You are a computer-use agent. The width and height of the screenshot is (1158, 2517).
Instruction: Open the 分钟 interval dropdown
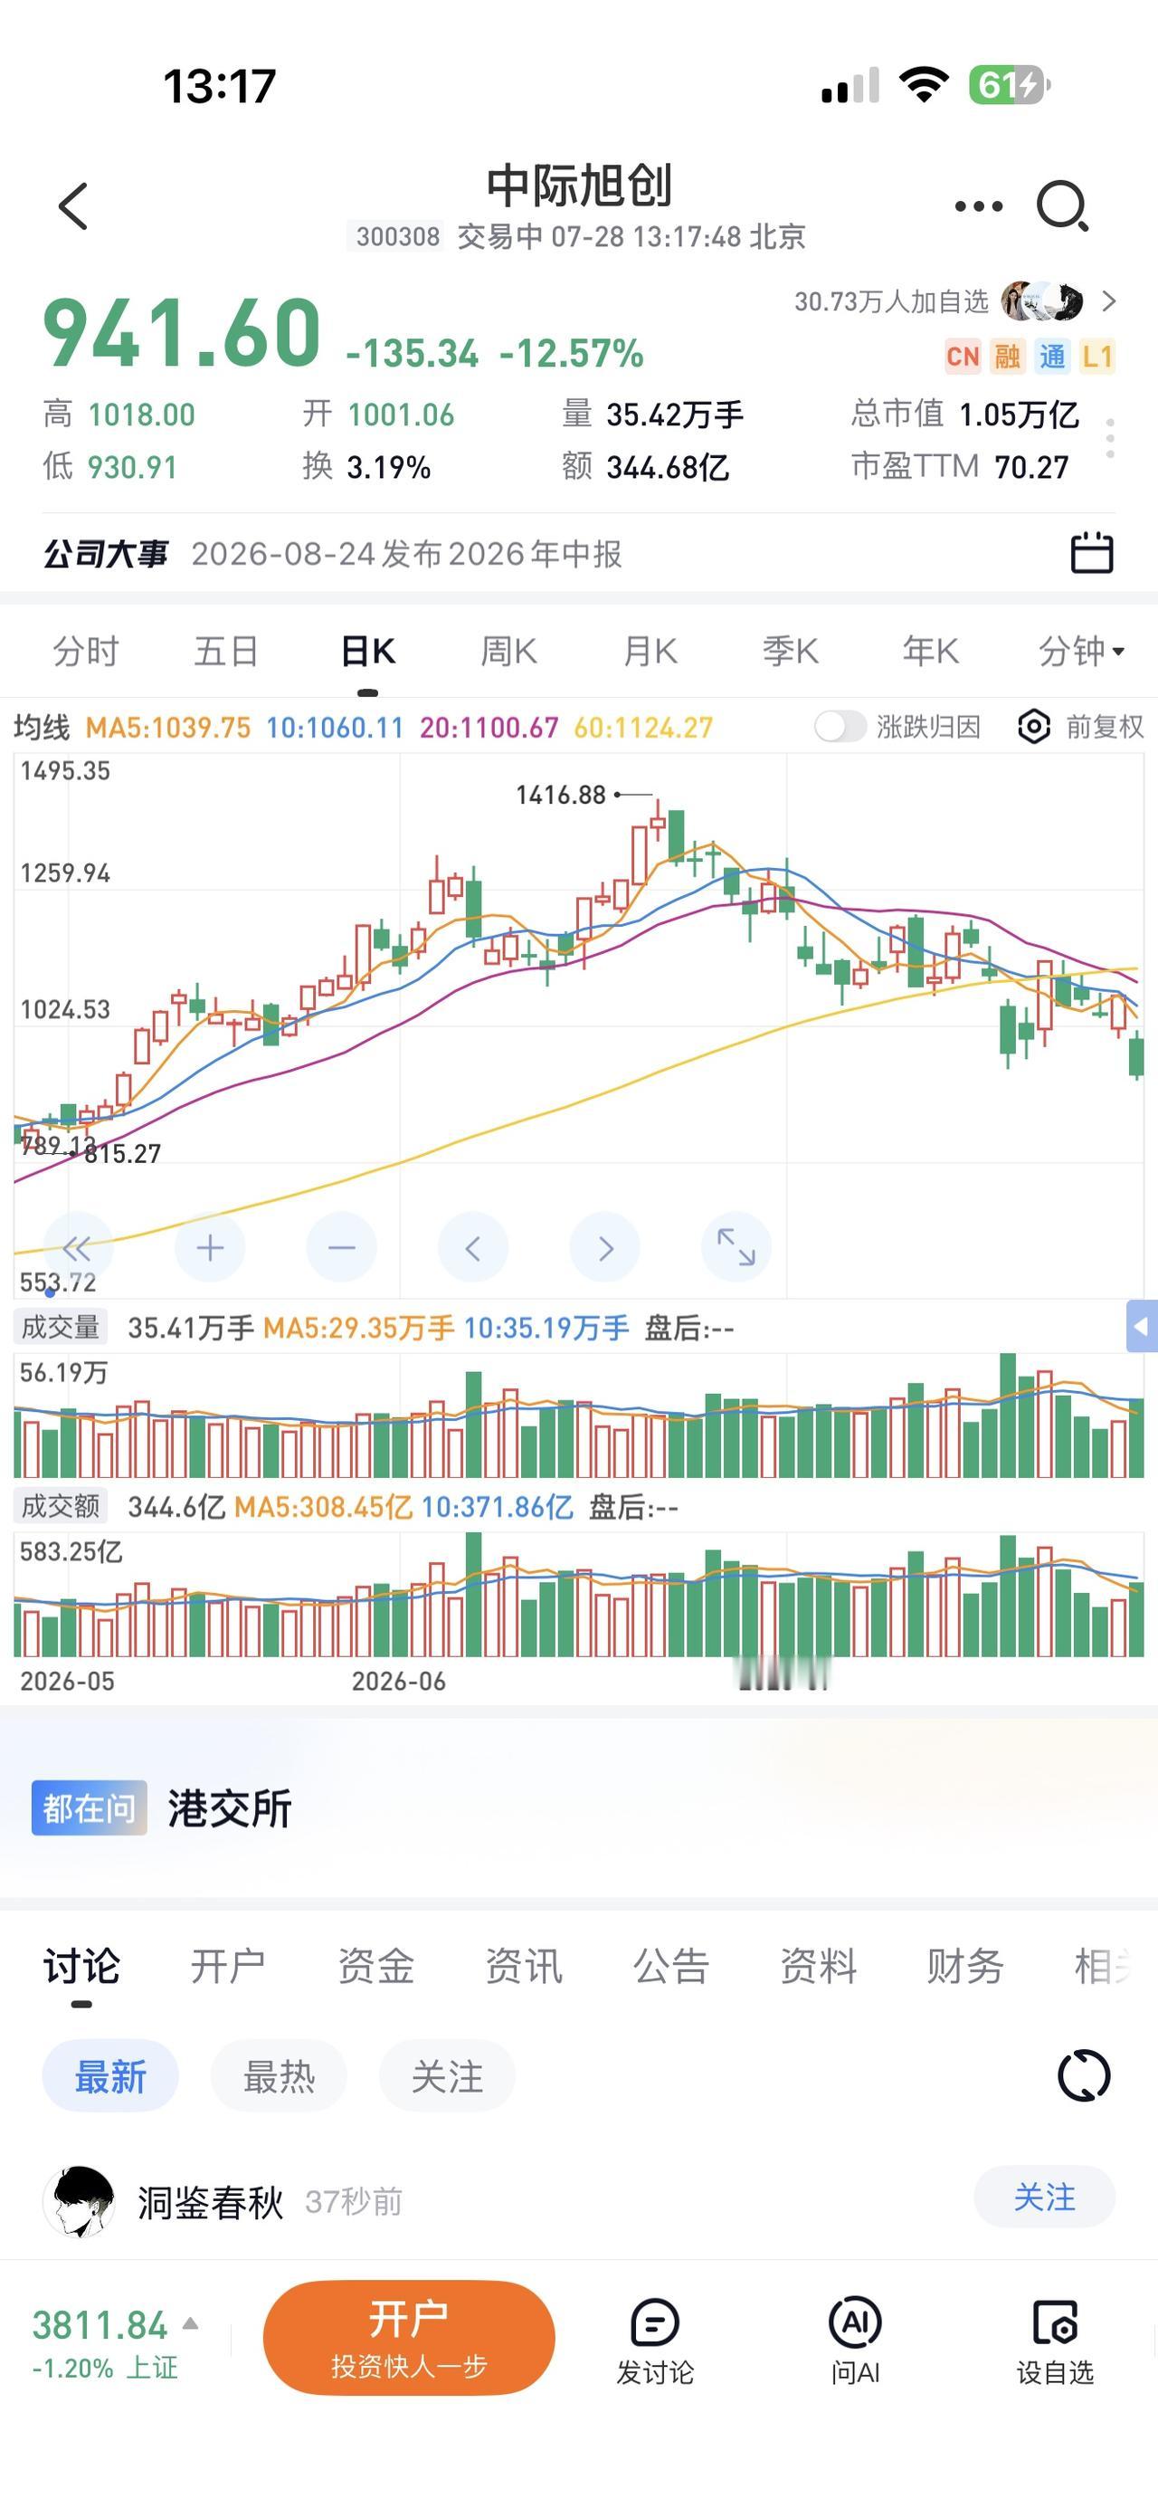click(x=1081, y=651)
